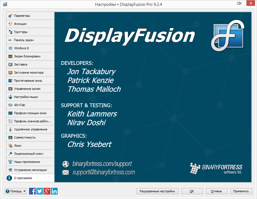
Task: Apply changes with the Применить button
Action: point(241,191)
